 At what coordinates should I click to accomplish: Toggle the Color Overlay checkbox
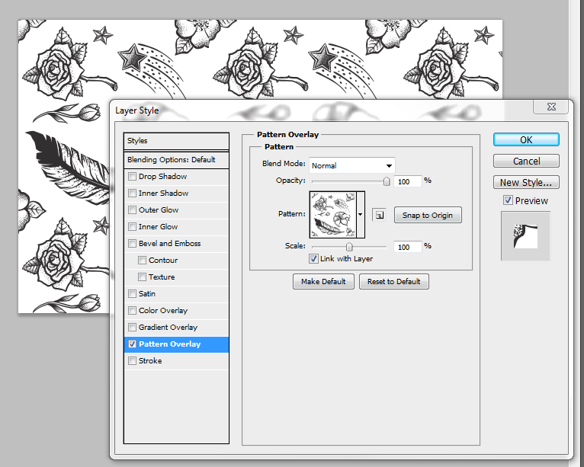coord(132,310)
